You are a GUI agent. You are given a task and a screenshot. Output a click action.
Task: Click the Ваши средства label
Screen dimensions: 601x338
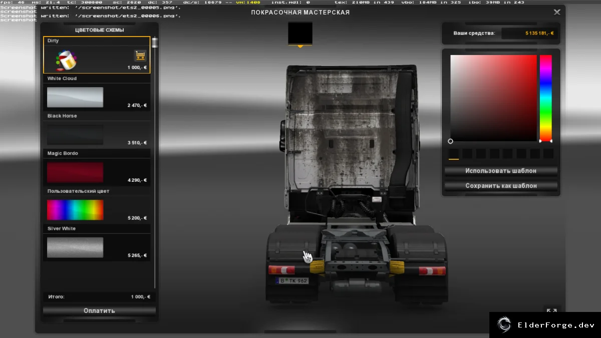[x=474, y=33]
